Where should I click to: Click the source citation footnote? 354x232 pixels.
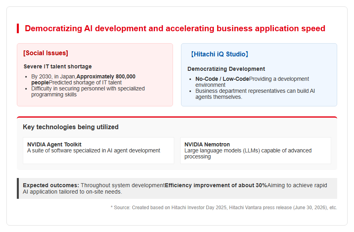click(224, 208)
